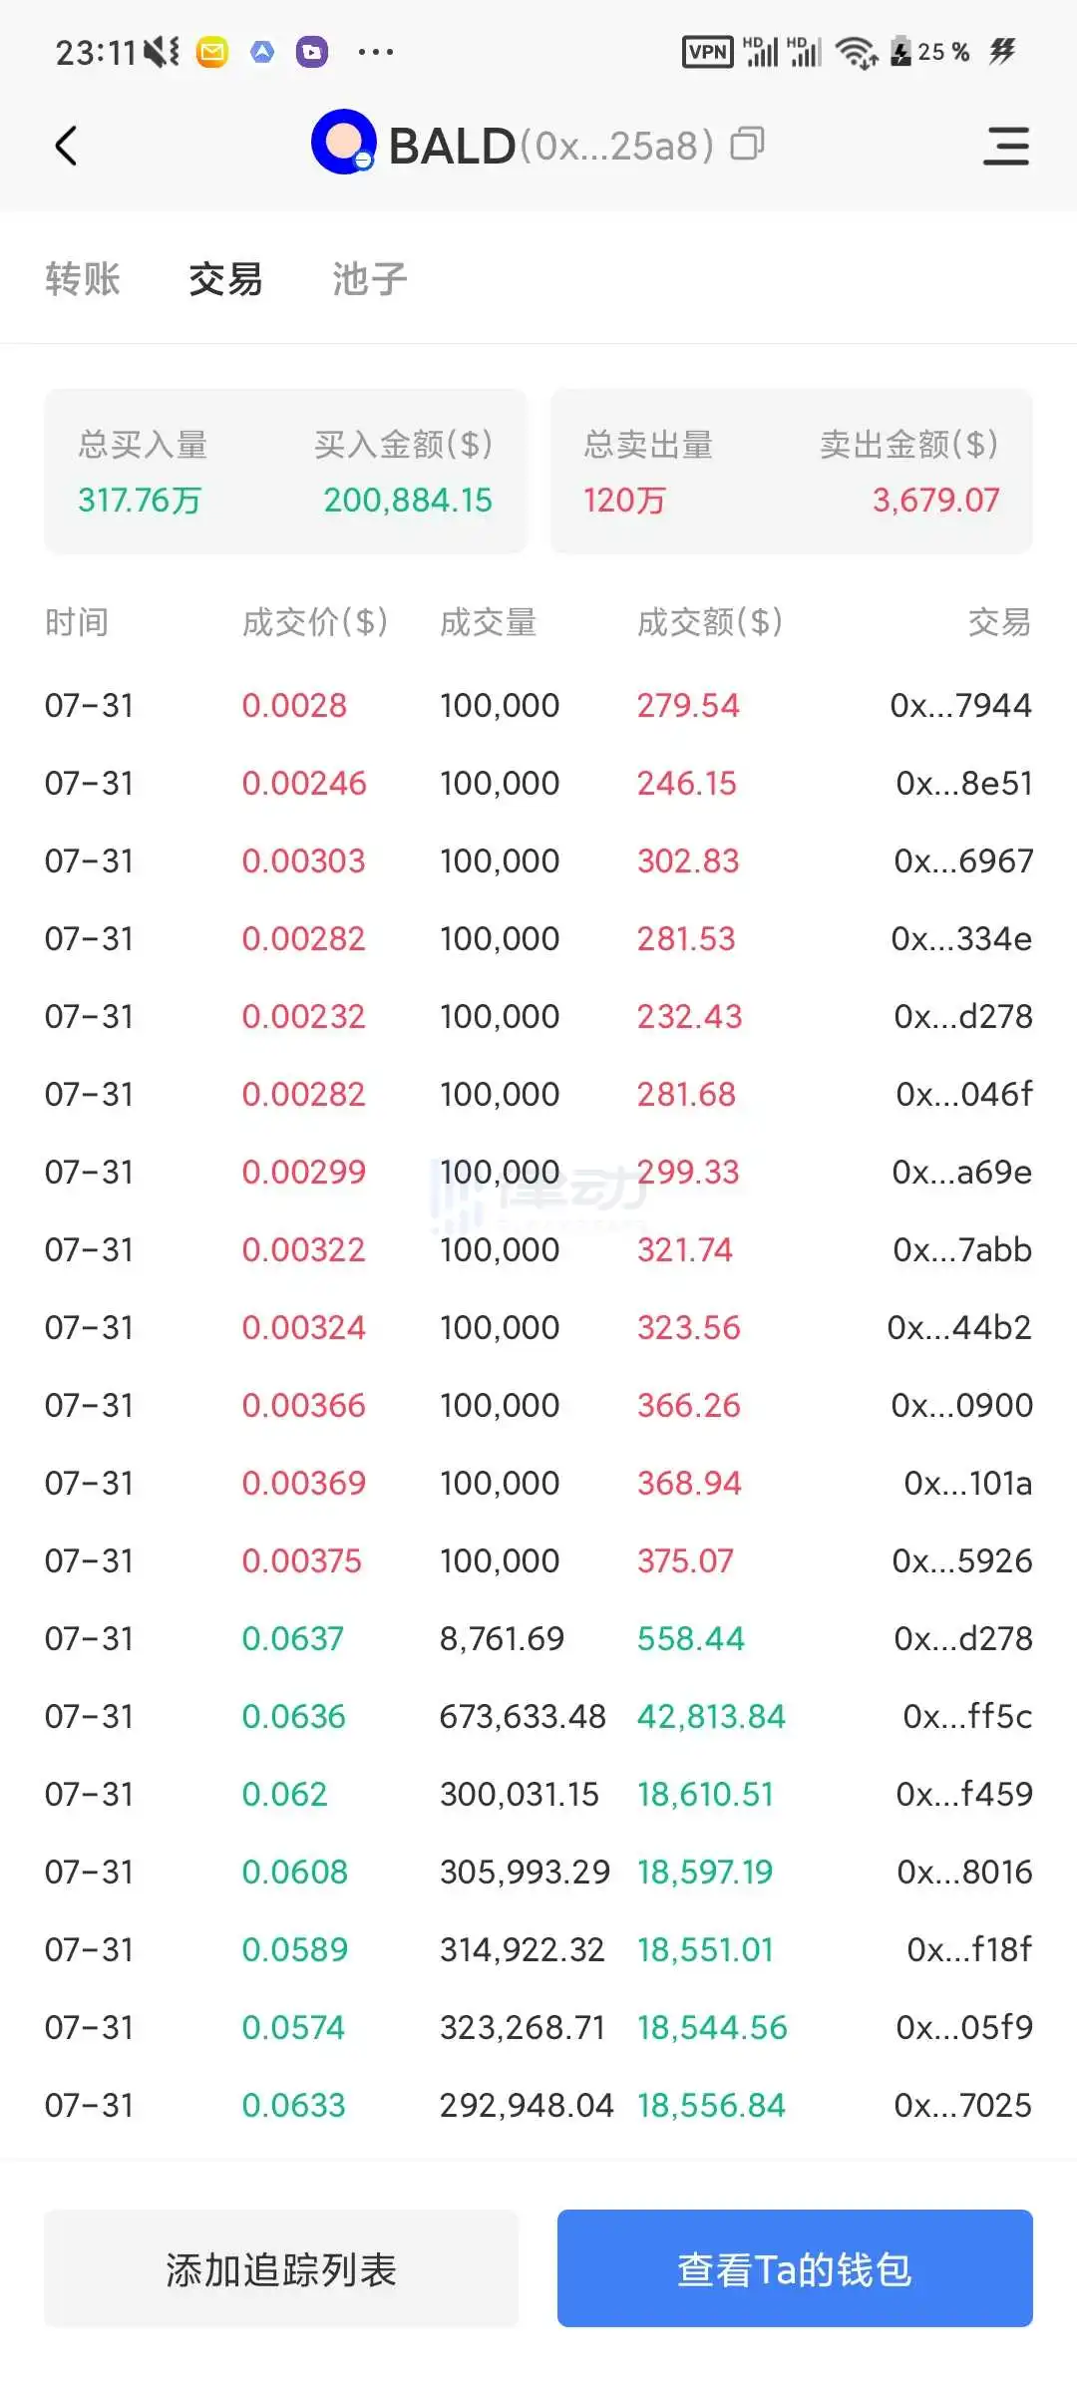Tap the BALD token avatar icon

(x=343, y=143)
